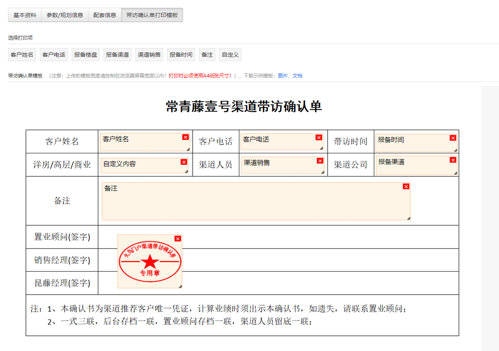Add the 客户电话 print item
The image size is (499, 351).
pos(54,54)
